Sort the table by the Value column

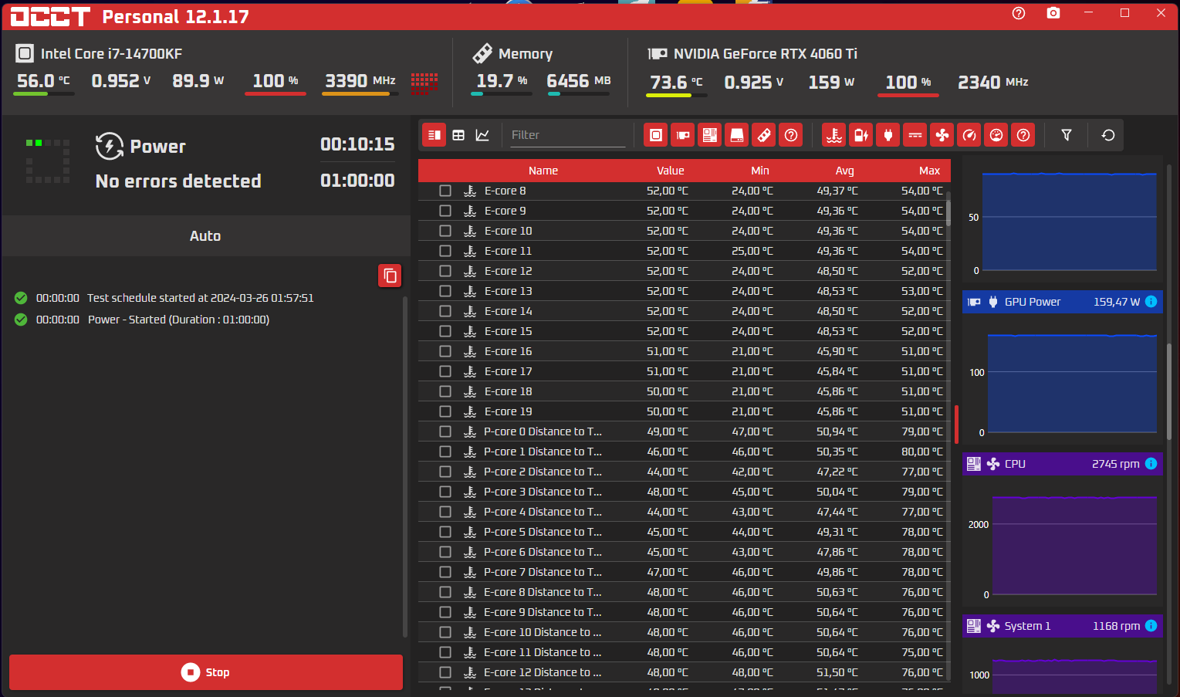click(671, 171)
